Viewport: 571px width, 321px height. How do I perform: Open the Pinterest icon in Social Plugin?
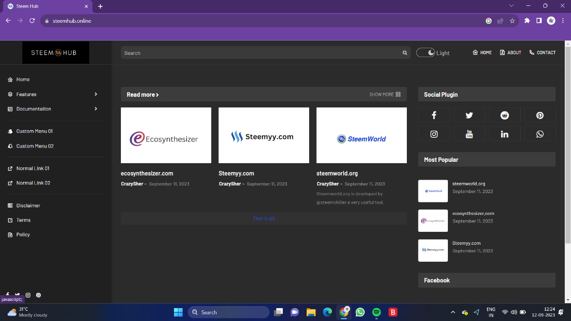(x=540, y=115)
